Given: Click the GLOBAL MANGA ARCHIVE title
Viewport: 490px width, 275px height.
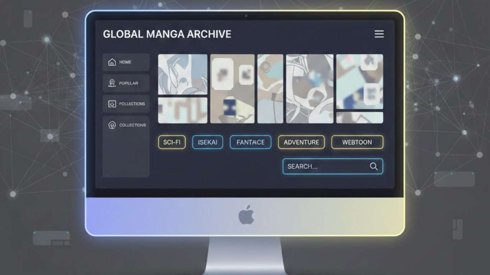Looking at the screenshot, I should (167, 34).
